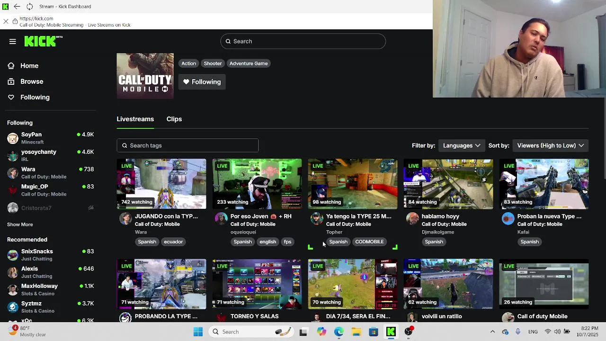Open 'volviii un ratillo' stream title
The image size is (606, 341).
pyautogui.click(x=442, y=316)
